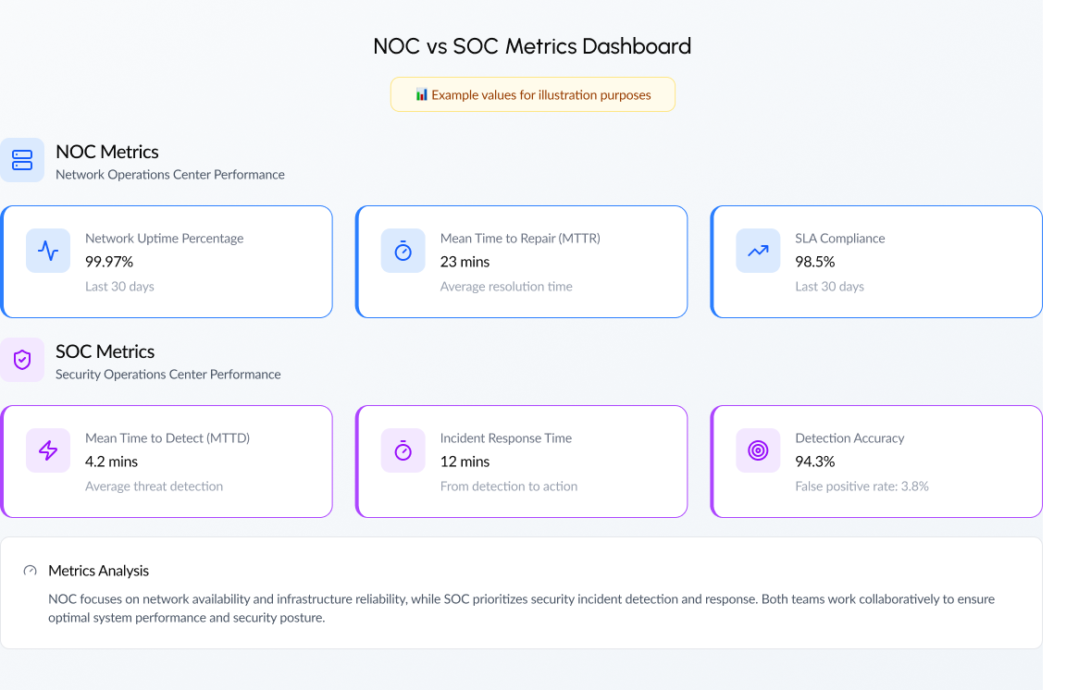Click the clock icon beside Metrics Analysis
1066x690 pixels.
point(29,571)
